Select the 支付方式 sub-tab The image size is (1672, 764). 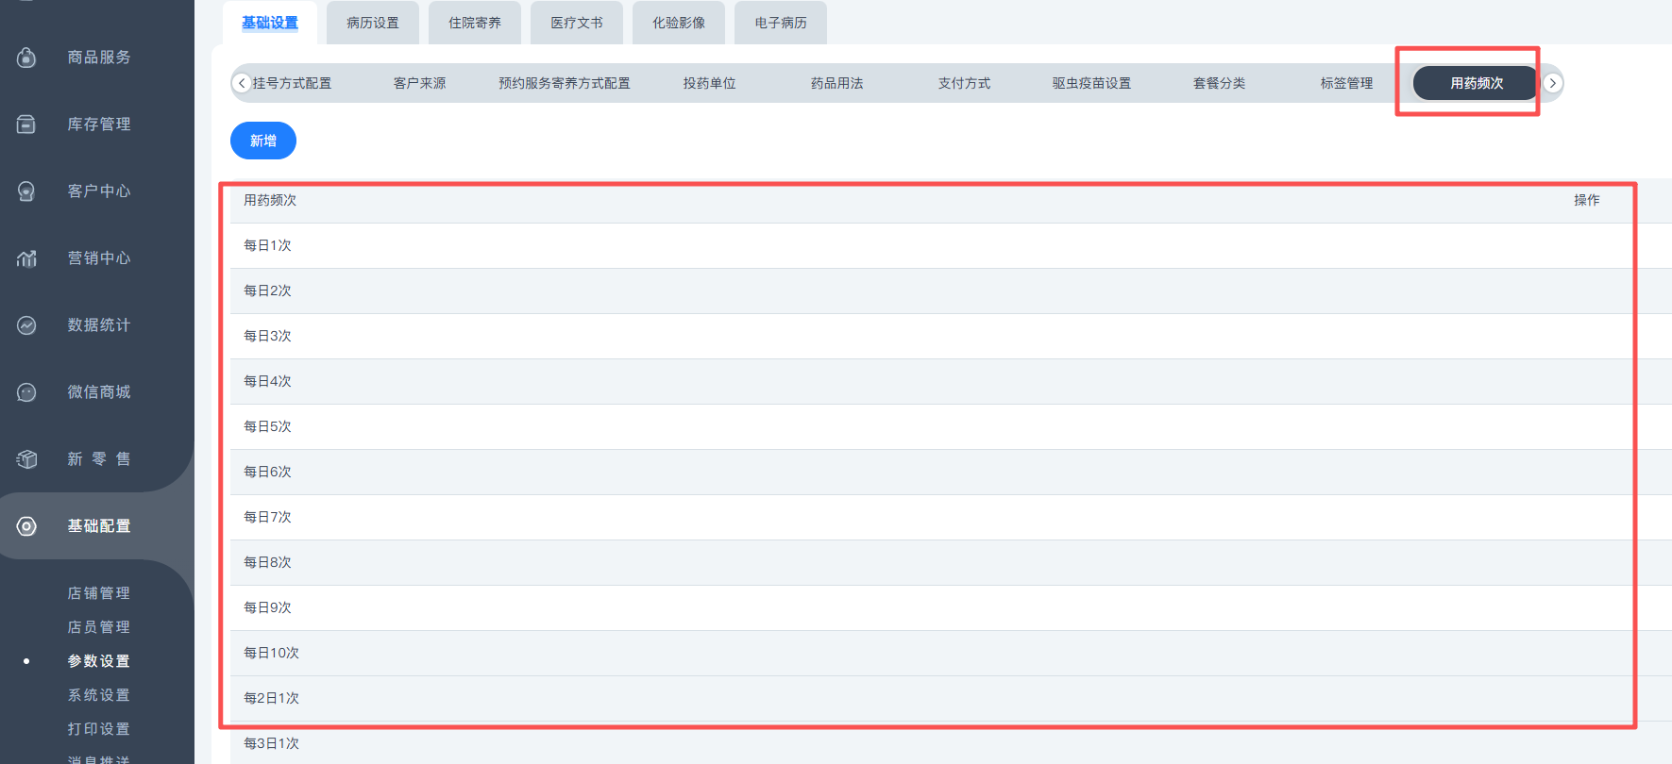point(964,83)
